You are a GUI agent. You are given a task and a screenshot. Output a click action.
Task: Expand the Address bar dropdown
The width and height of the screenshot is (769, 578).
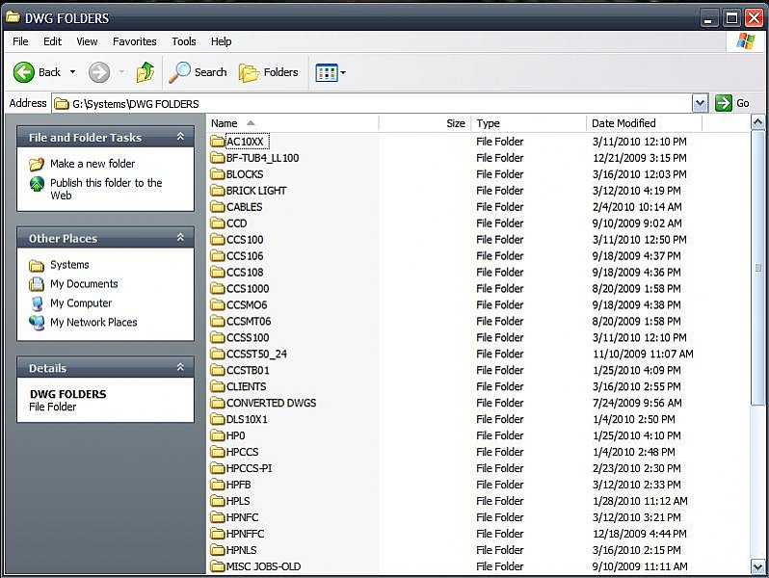[x=700, y=103]
